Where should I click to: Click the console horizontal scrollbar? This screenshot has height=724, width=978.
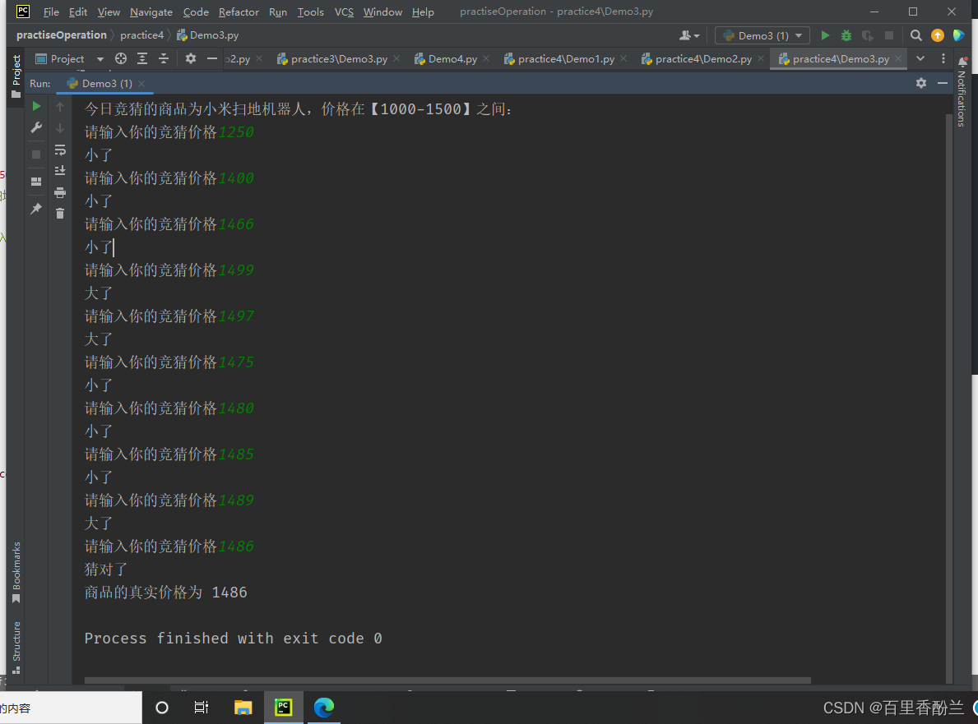click(x=447, y=680)
